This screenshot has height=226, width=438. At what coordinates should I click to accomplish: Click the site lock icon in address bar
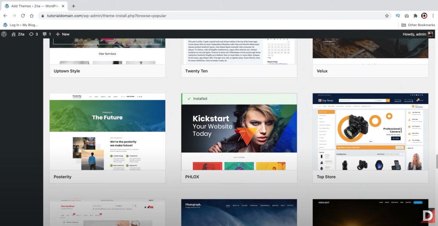click(x=43, y=16)
